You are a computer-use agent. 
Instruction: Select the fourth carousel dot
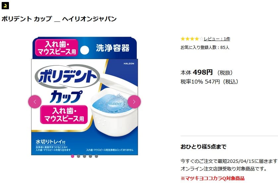(90, 156)
